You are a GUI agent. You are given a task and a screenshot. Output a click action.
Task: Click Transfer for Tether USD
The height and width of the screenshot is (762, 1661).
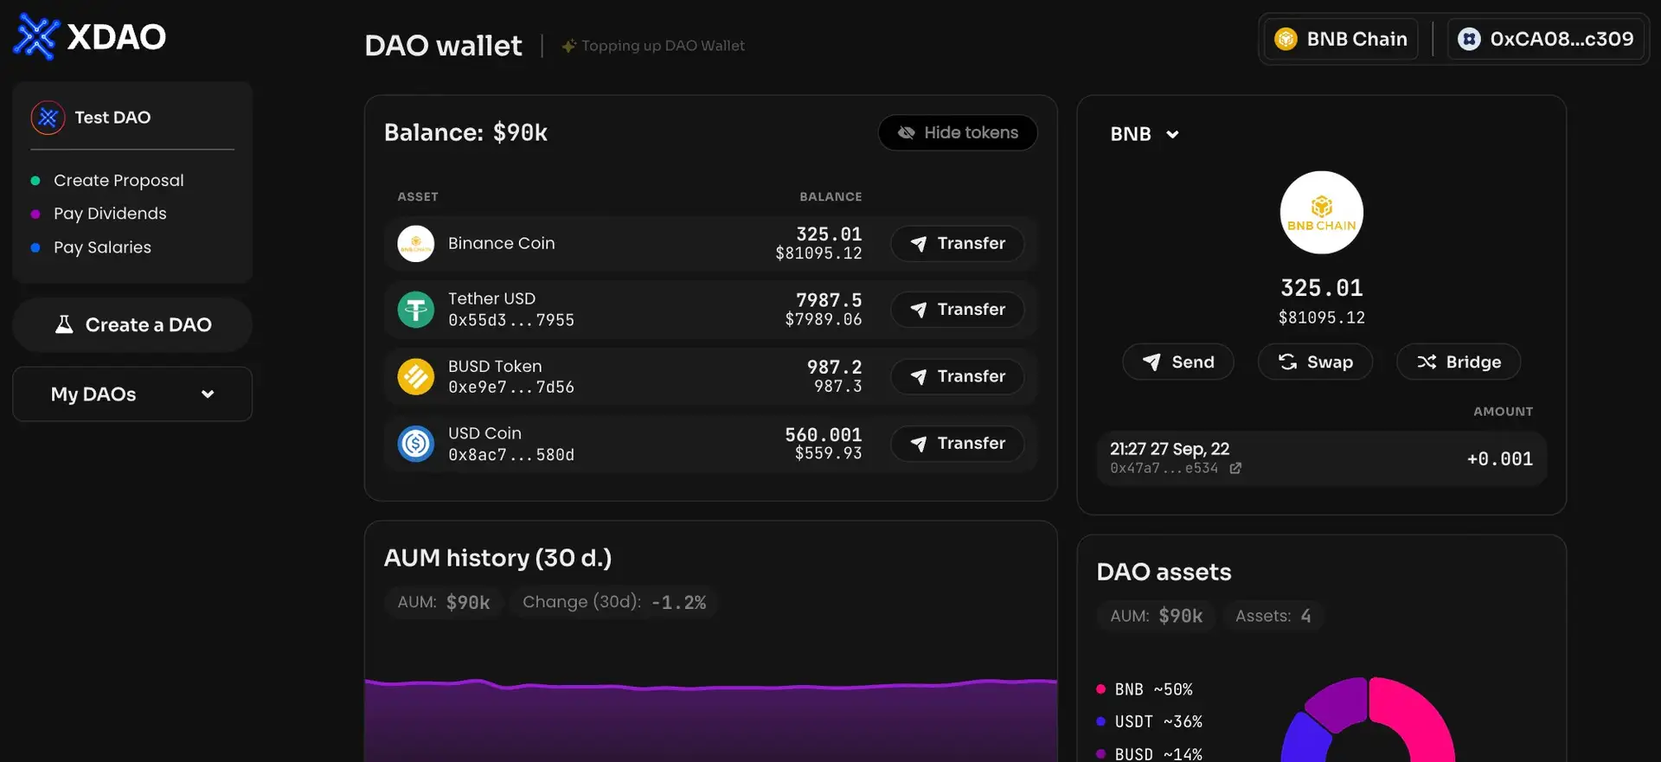pyautogui.click(x=958, y=310)
